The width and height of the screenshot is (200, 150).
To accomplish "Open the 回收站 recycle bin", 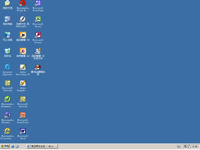I will (x=7, y=51).
